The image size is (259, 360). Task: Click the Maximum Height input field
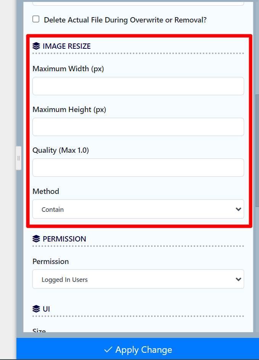[138, 127]
